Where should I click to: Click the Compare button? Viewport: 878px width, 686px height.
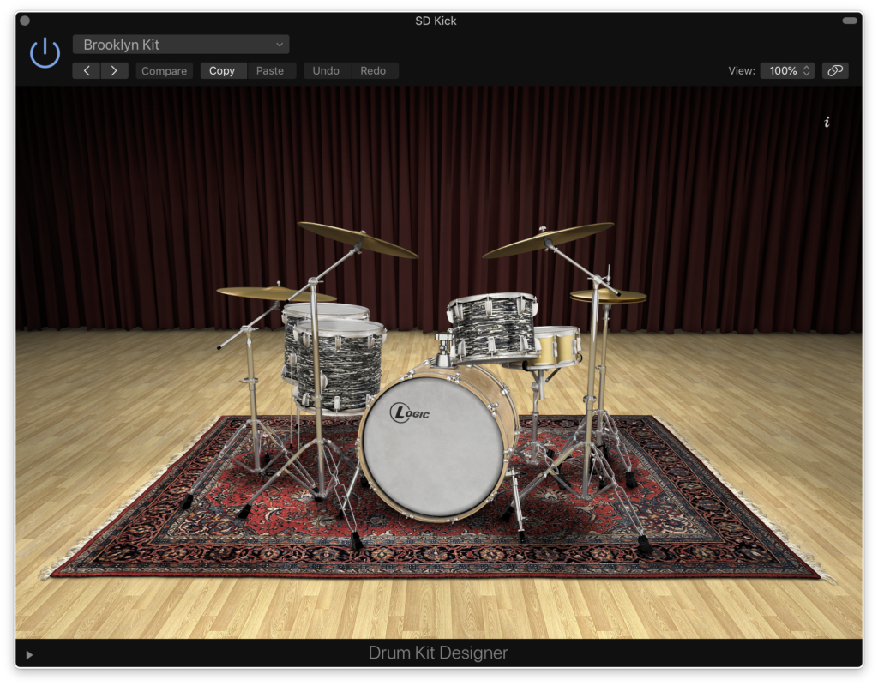click(x=164, y=71)
